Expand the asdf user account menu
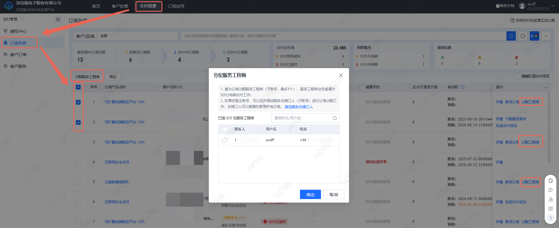559x228 pixels. 552,6
